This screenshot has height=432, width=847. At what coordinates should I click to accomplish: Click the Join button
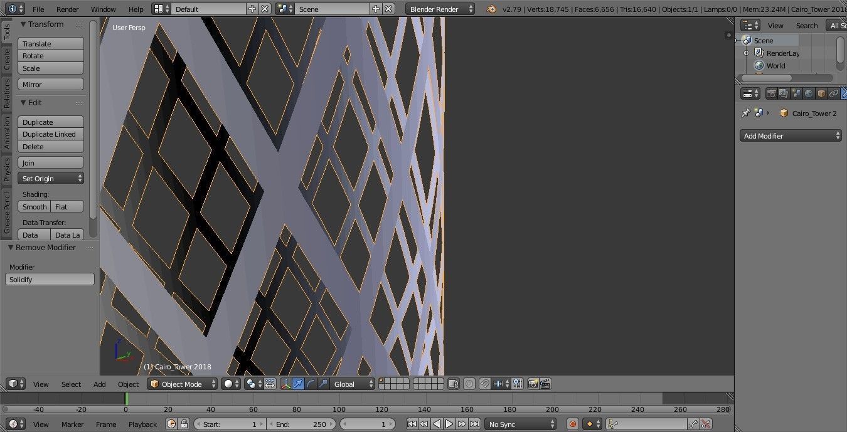tap(51, 162)
